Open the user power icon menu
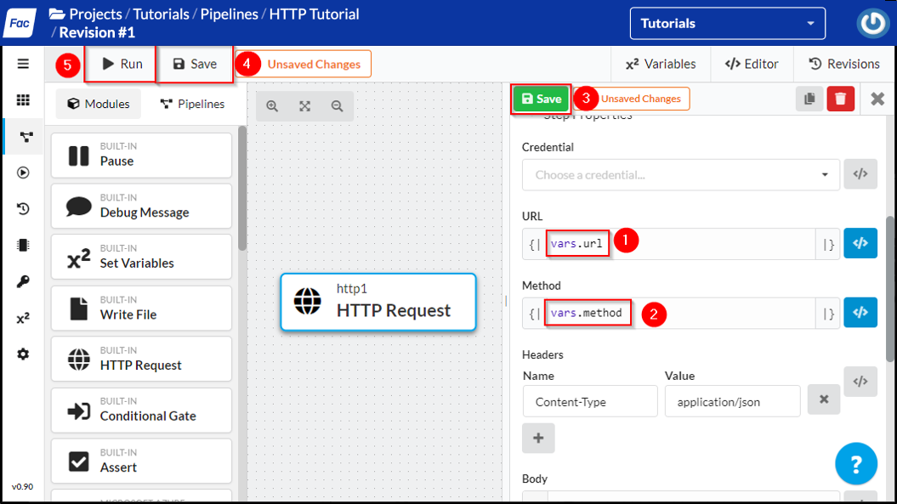This screenshot has height=504, width=897. click(872, 24)
